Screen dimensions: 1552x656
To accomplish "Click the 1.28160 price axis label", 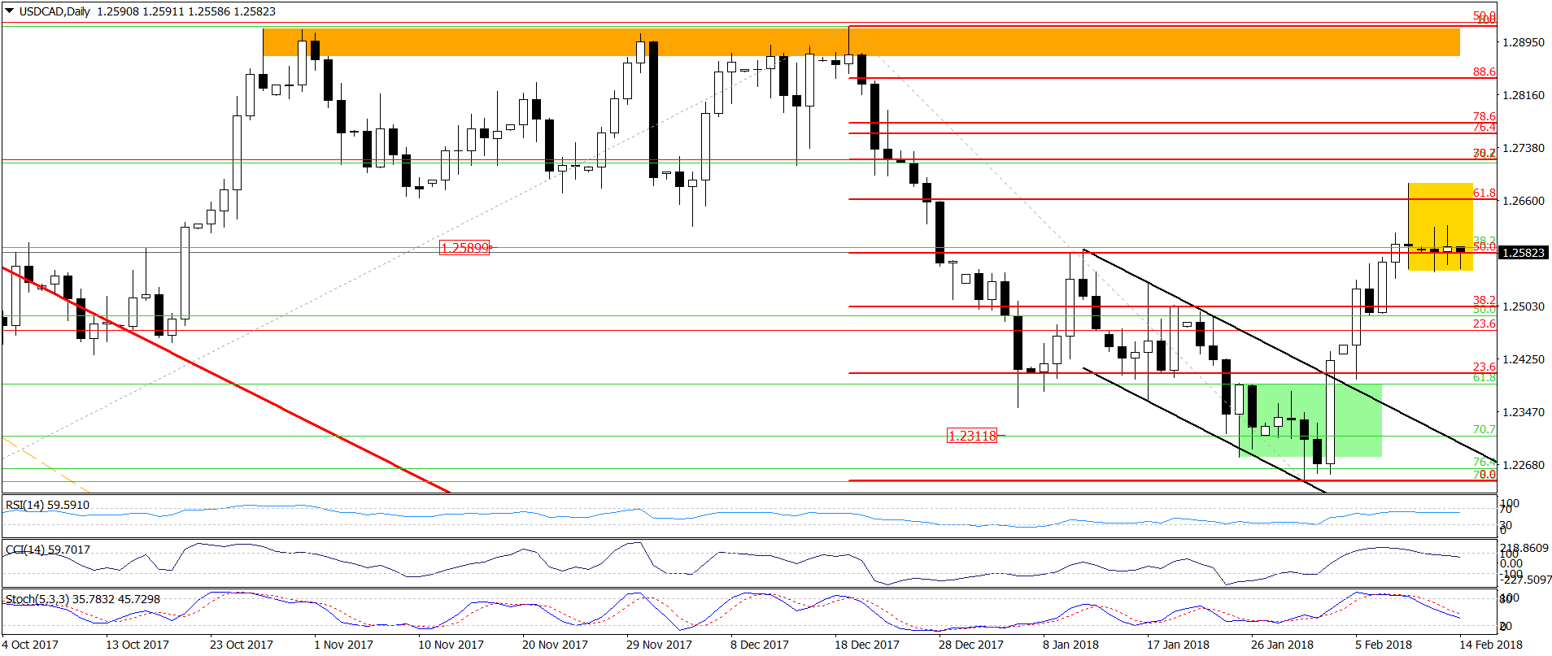I will 1524,95.
